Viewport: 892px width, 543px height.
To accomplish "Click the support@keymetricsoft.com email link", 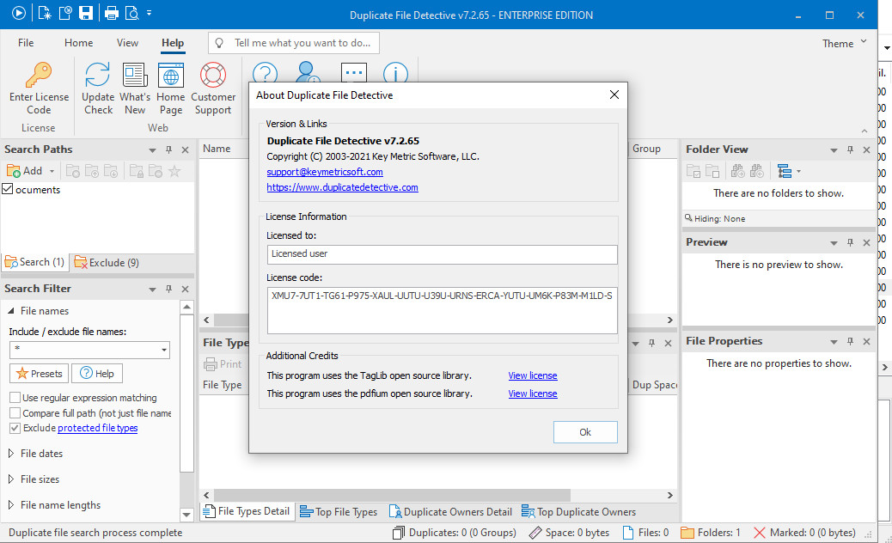I will point(324,172).
